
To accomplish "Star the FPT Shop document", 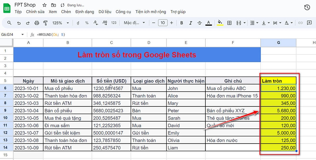I will (x=44, y=5).
